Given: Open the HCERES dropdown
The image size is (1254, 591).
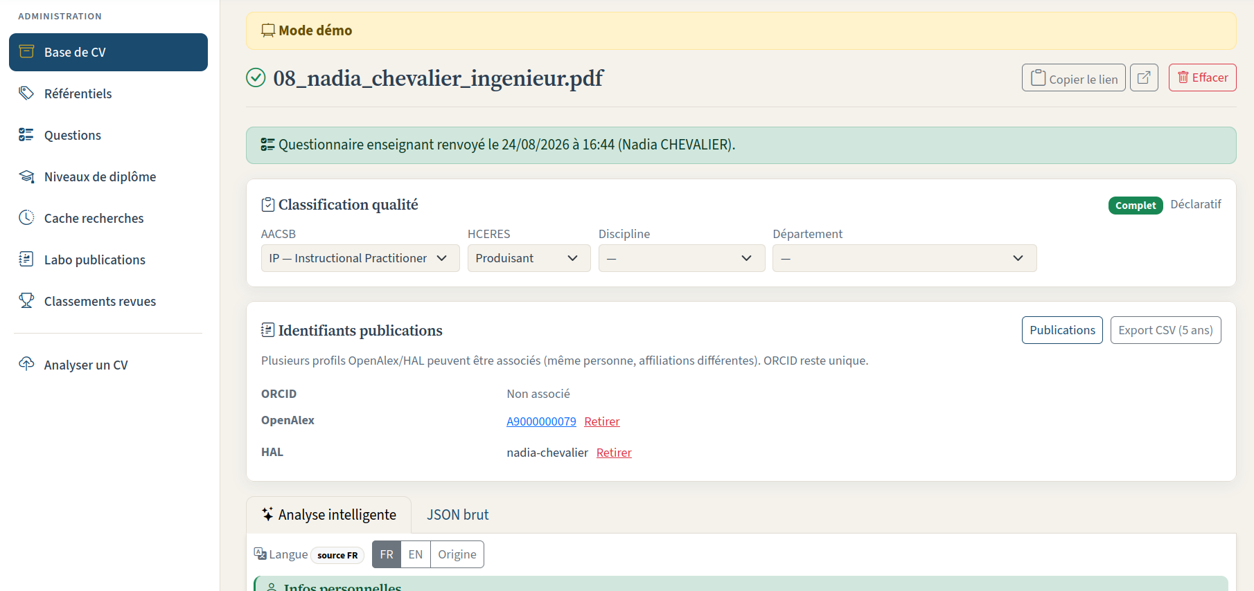Looking at the screenshot, I should (x=529, y=258).
